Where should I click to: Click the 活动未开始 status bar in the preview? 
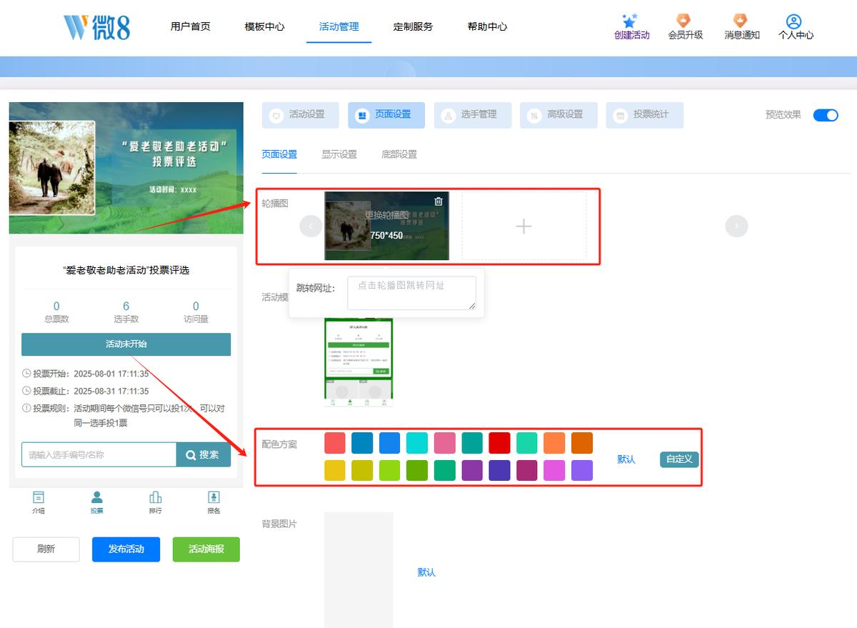pos(126,344)
